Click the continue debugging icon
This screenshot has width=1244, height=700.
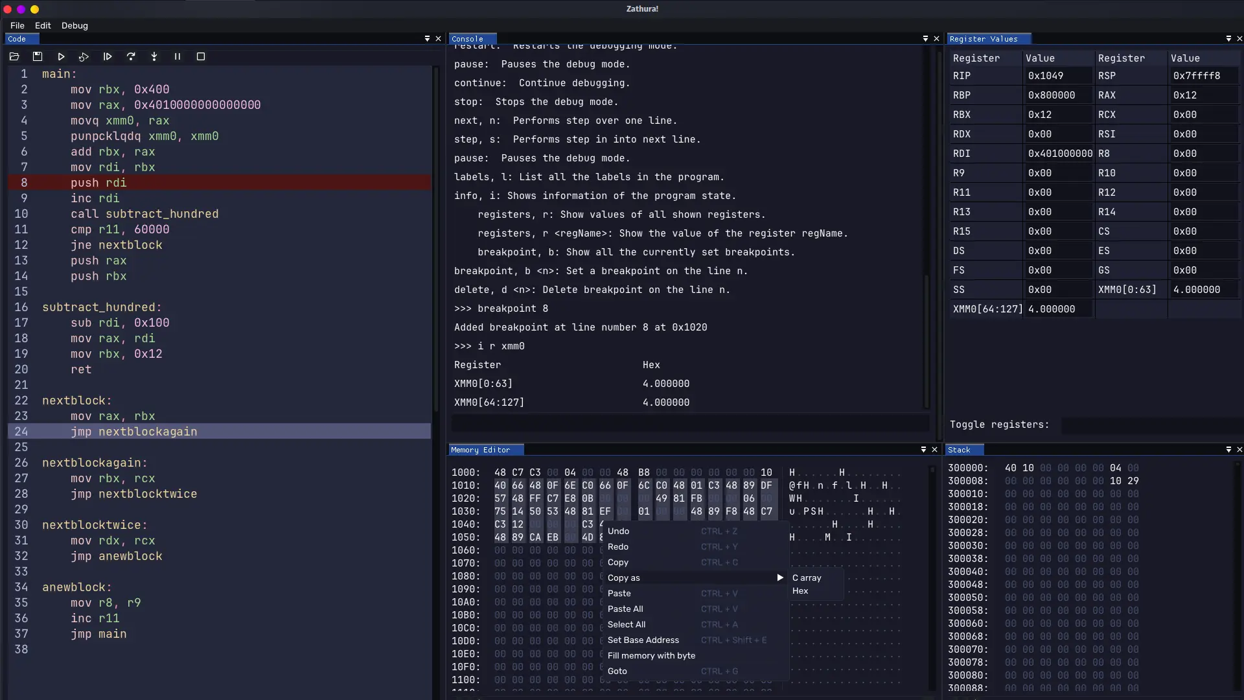point(108,57)
